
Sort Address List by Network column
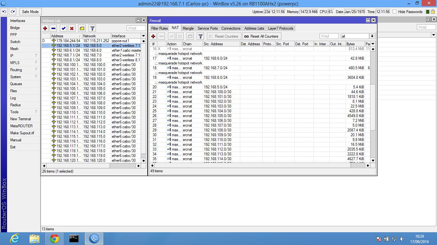click(x=97, y=36)
